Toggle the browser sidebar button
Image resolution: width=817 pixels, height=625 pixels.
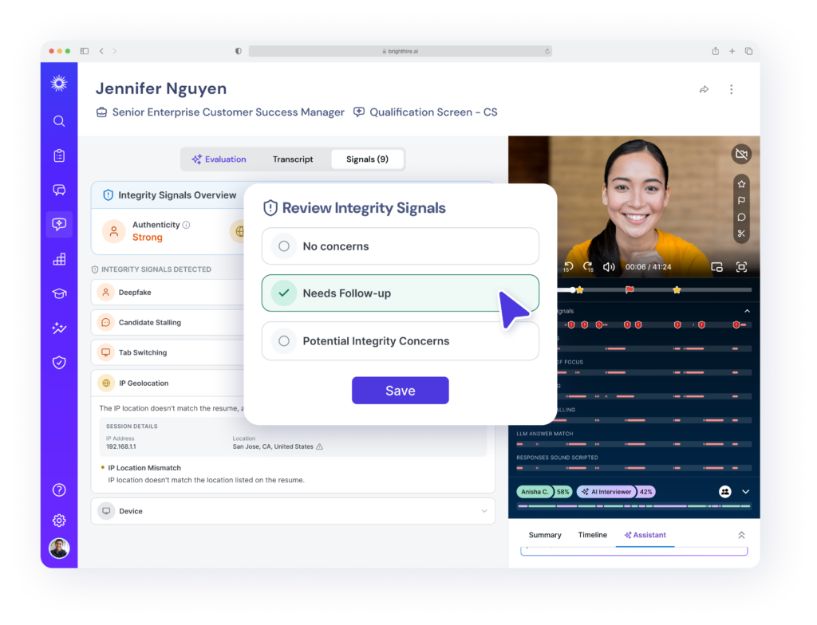(85, 51)
